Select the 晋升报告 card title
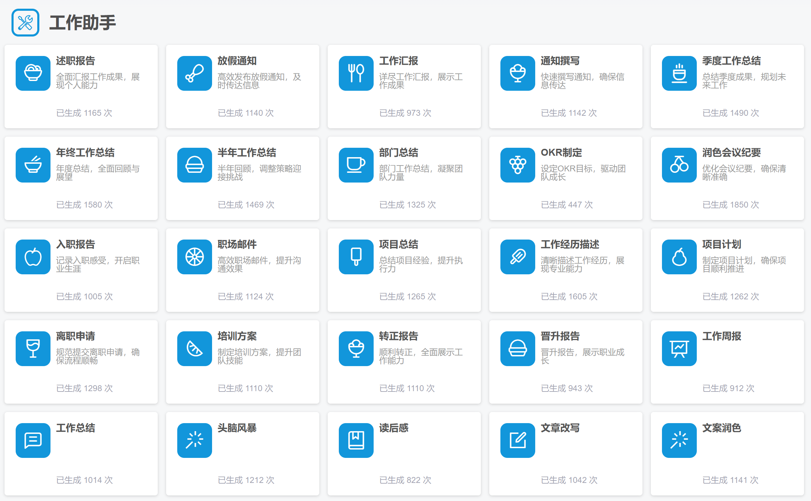 (560, 336)
